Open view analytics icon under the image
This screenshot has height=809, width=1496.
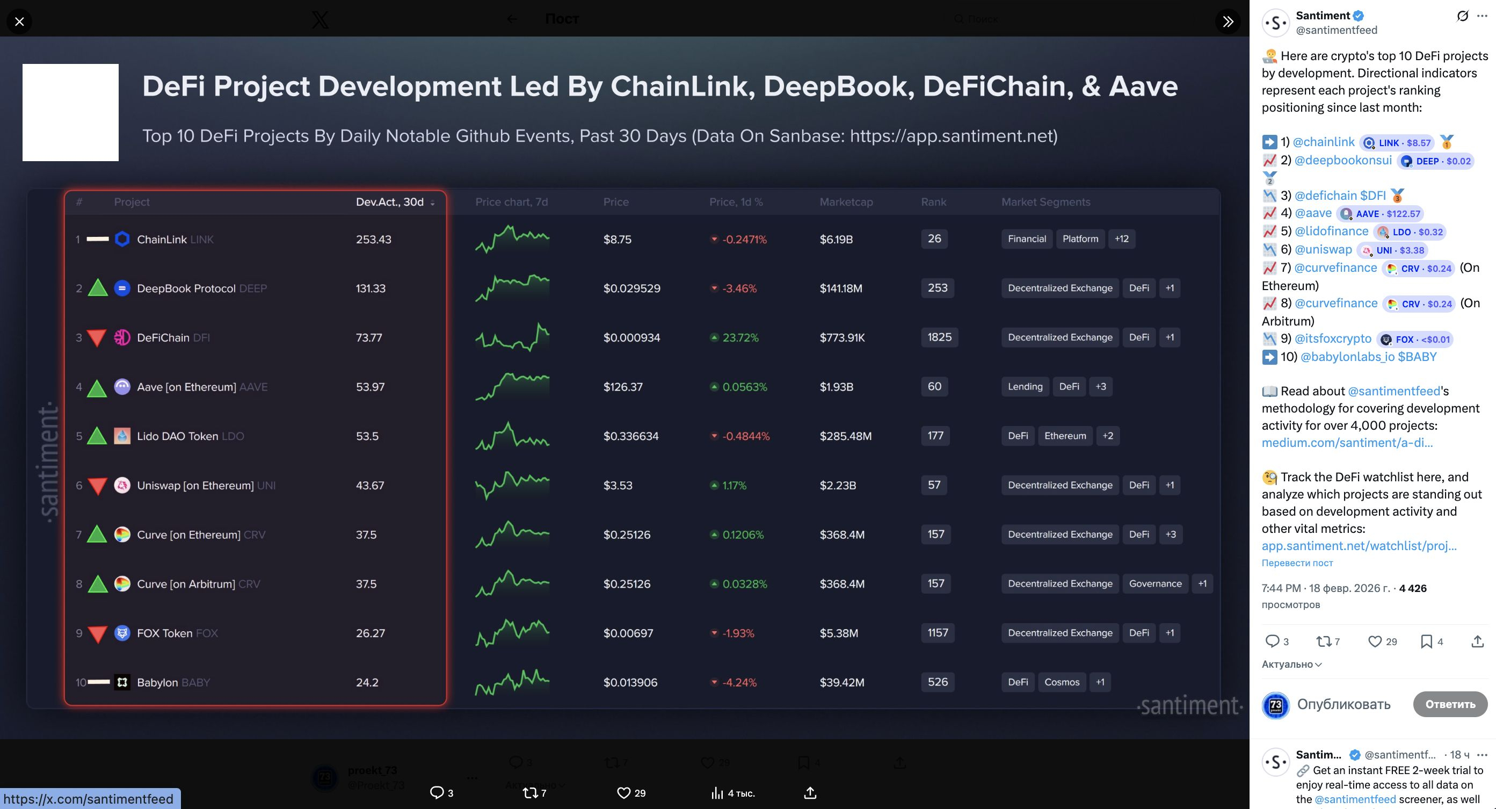coord(717,793)
